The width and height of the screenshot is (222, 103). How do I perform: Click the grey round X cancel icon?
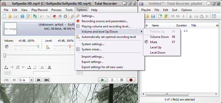click(x=65, y=16)
